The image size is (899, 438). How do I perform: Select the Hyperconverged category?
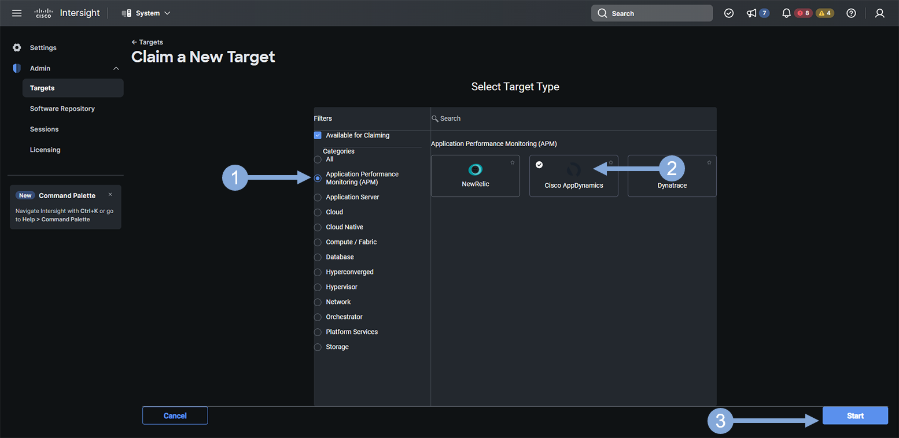(318, 273)
